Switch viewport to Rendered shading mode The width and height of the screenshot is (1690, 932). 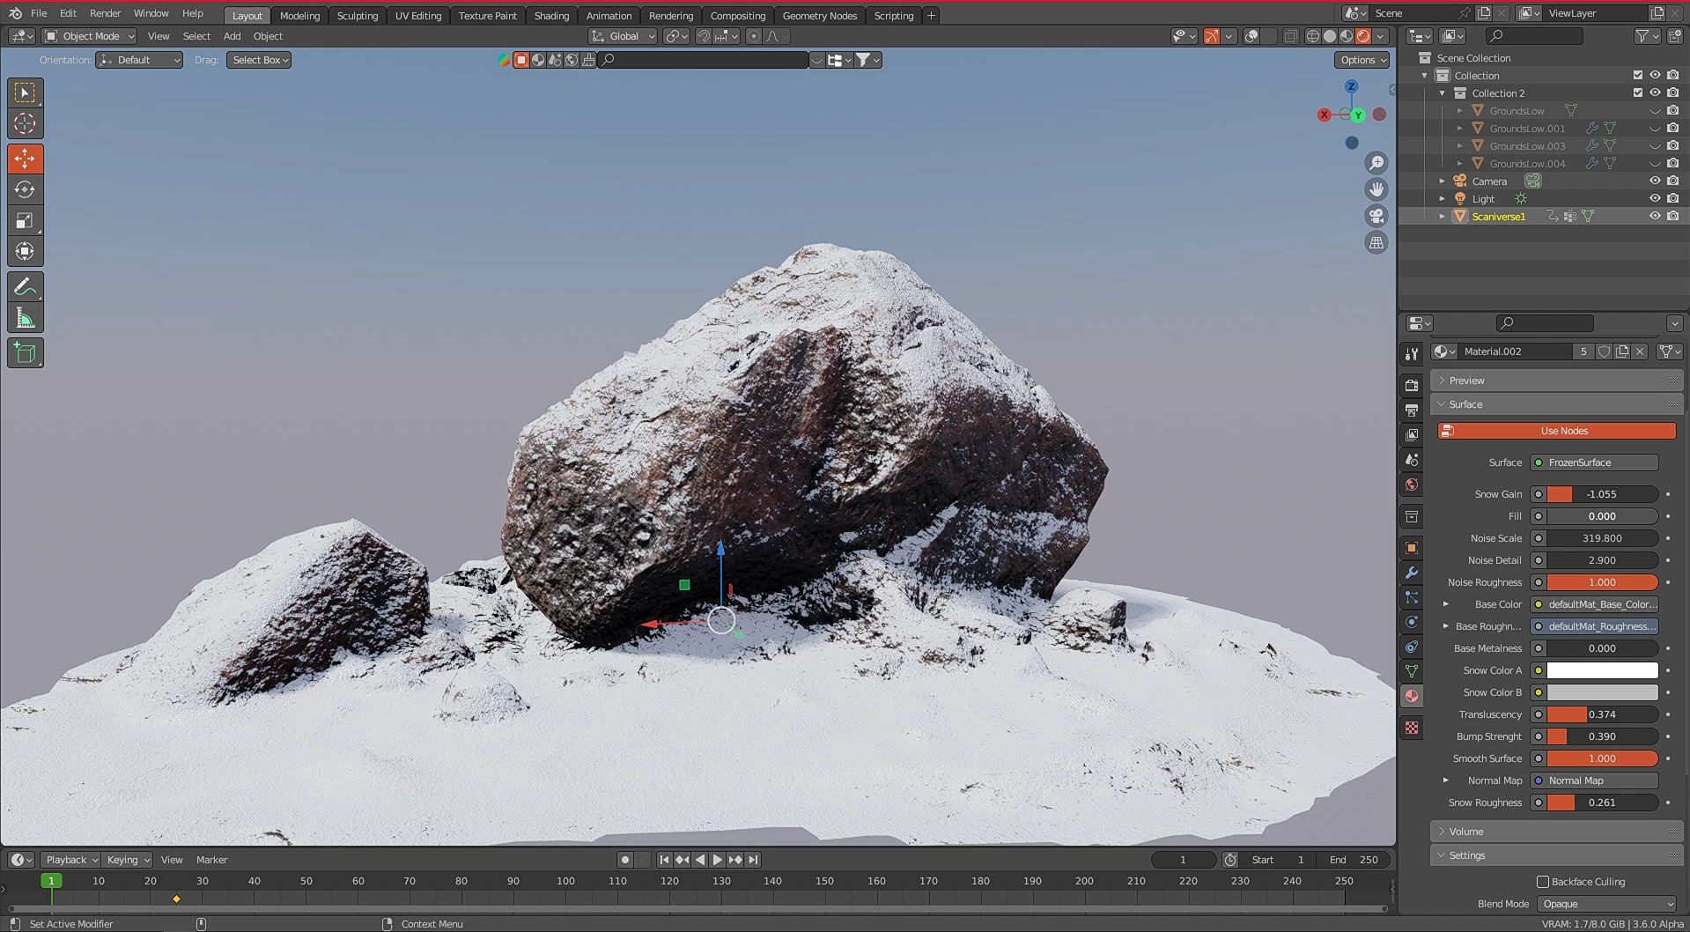click(x=1363, y=36)
